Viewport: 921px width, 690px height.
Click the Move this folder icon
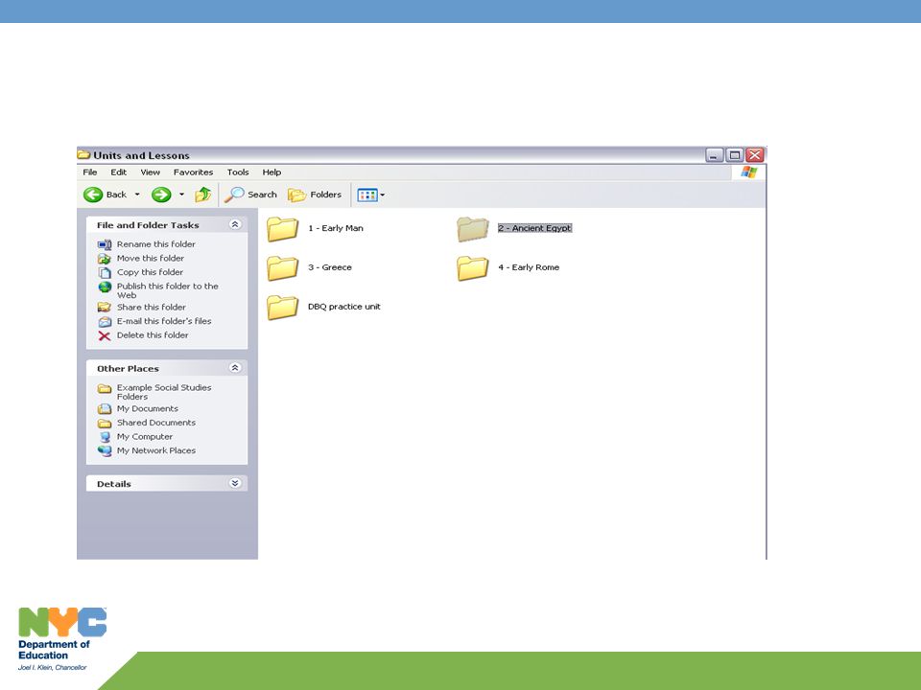tap(105, 258)
